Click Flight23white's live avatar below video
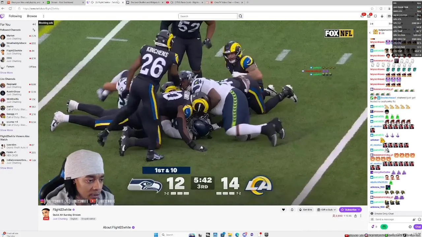 pyautogui.click(x=46, y=214)
